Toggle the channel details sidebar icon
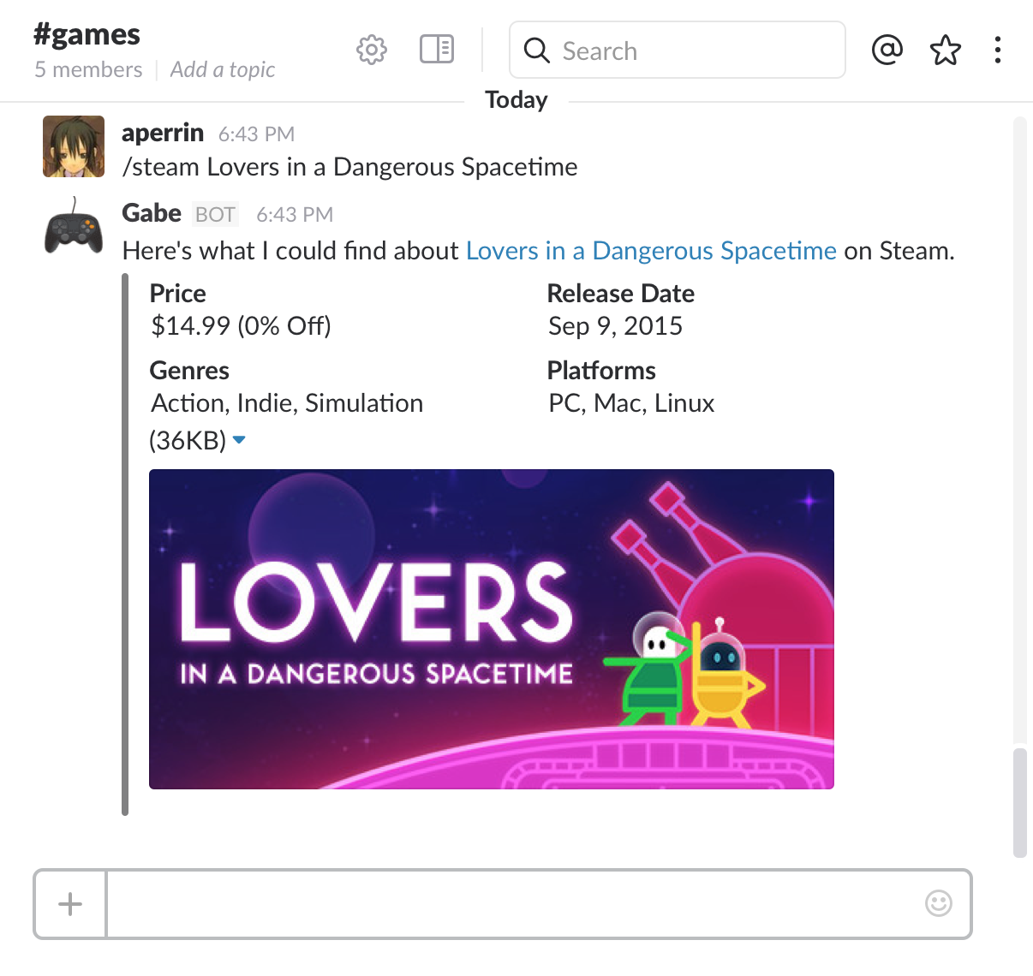The height and width of the screenshot is (976, 1033). (x=437, y=49)
